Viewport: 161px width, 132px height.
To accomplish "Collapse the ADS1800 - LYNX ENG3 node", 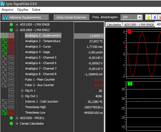I will click(x=17, y=30).
